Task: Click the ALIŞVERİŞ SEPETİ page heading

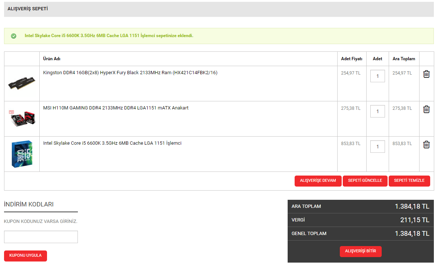Action: click(28, 9)
